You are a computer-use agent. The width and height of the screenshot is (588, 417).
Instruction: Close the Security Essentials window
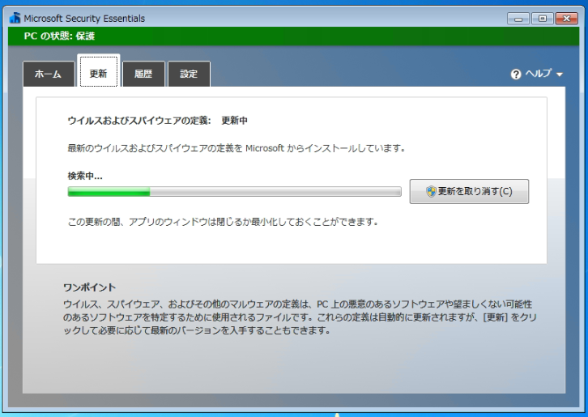(x=567, y=19)
